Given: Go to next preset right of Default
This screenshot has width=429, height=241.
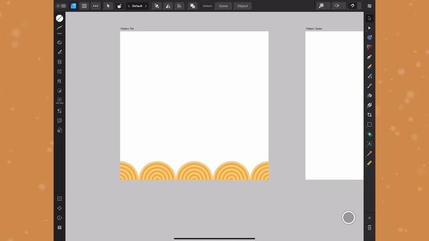Looking at the screenshot, I should click(146, 6).
